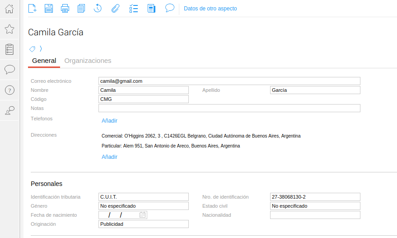Open the Género field selector

click(x=144, y=206)
